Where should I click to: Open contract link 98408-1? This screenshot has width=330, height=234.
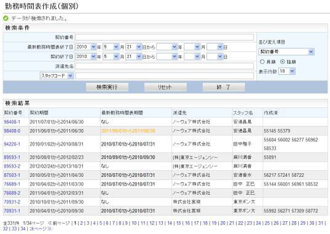pos(12,122)
